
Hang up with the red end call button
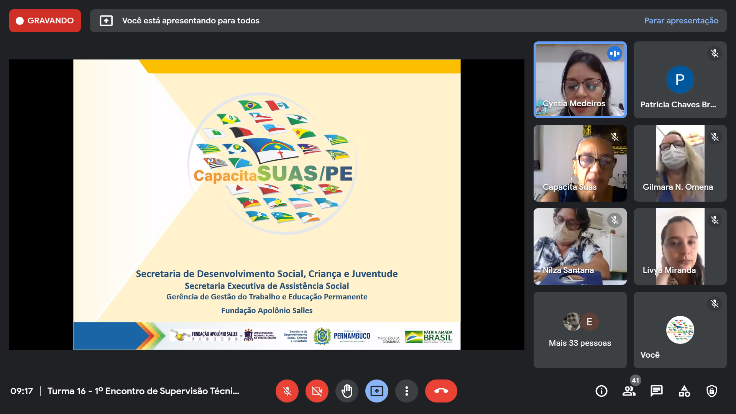tap(441, 391)
